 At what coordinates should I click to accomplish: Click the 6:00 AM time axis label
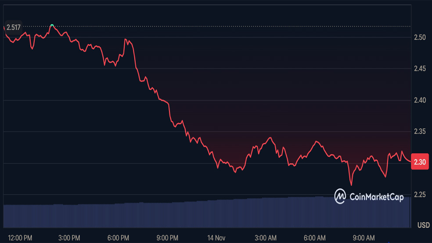click(315, 238)
